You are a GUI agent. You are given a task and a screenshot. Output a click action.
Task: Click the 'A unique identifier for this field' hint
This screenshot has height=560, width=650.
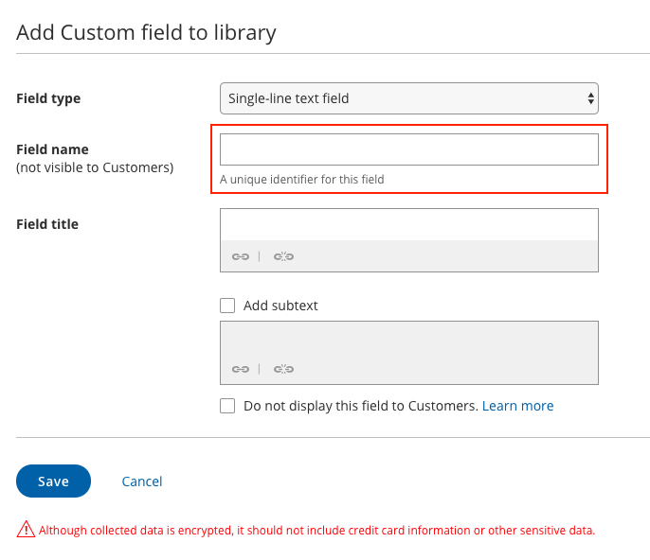coord(301,179)
